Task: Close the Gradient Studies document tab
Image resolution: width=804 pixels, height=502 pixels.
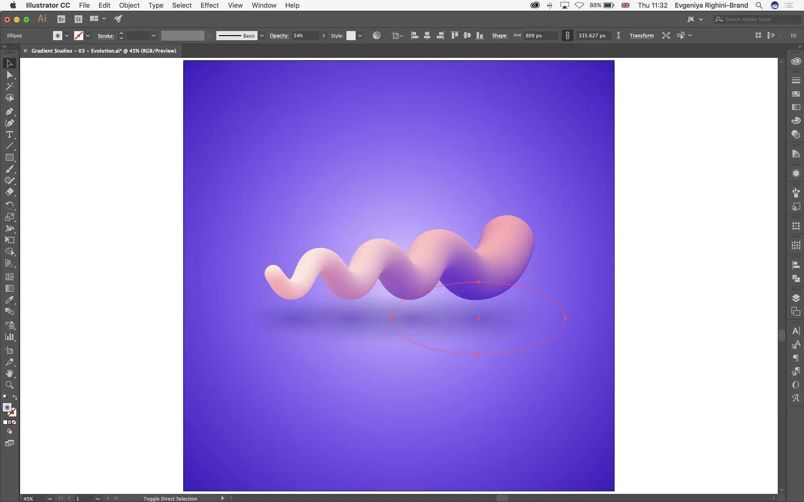Action: (x=25, y=51)
